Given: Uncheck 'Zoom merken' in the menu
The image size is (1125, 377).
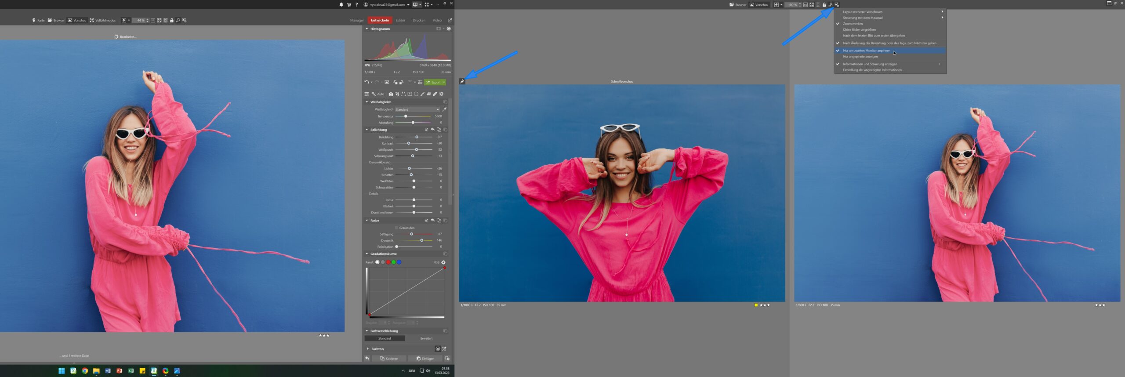Looking at the screenshot, I should pyautogui.click(x=853, y=24).
